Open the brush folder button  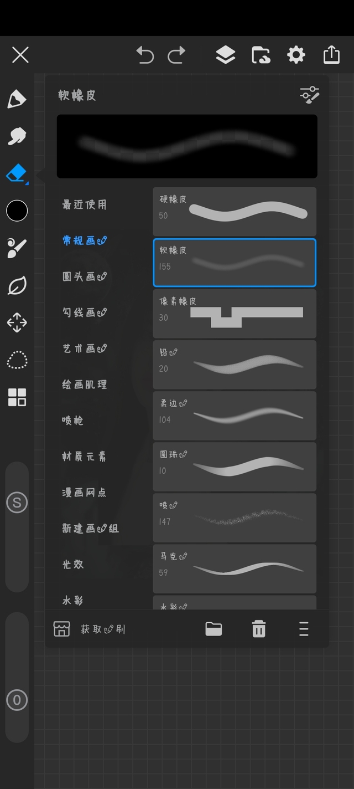click(214, 629)
